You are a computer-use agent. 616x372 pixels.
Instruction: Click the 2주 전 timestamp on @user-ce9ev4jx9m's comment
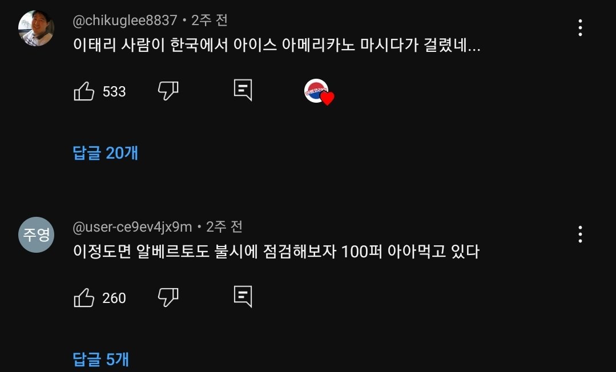pos(224,227)
